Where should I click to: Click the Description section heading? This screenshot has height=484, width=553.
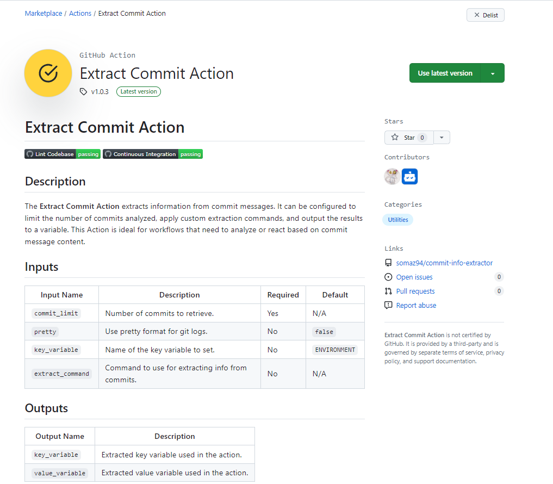(55, 181)
